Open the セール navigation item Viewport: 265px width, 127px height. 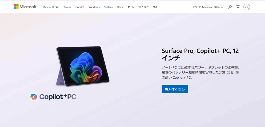coord(131,7)
